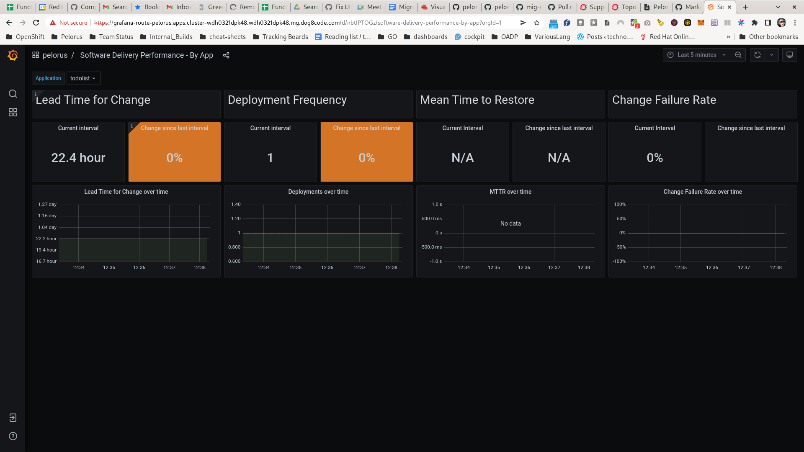Bookmark this page with the star icon
Viewport: 804px width, 452px height.
537,23
